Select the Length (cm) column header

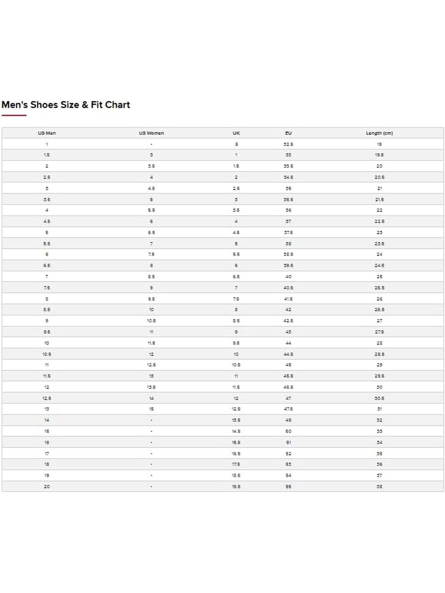(x=379, y=133)
